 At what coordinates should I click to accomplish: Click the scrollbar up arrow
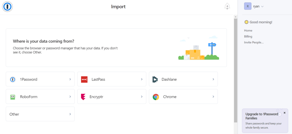(236, 17)
